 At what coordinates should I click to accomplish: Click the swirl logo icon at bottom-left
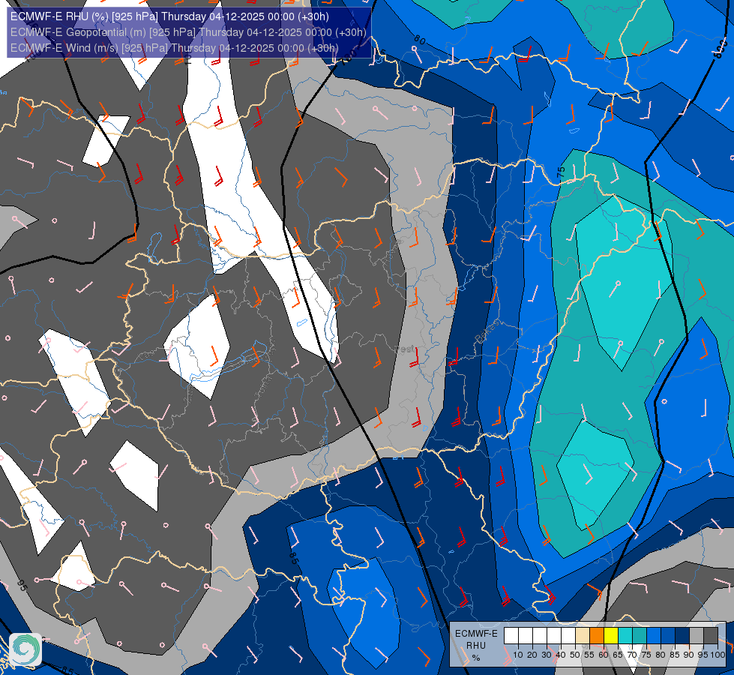tap(25, 649)
